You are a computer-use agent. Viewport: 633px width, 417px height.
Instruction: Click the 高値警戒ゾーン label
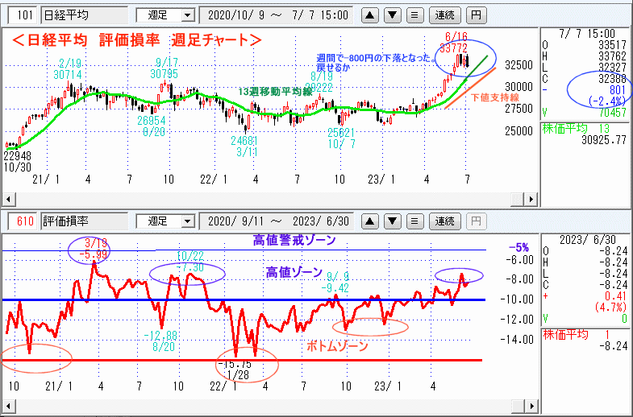294,240
